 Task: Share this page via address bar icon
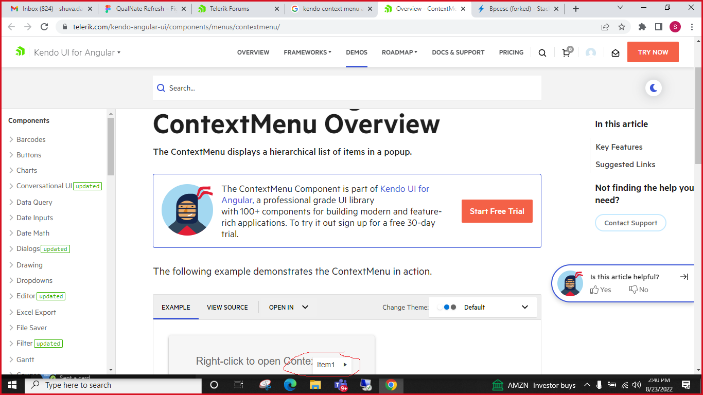605,27
